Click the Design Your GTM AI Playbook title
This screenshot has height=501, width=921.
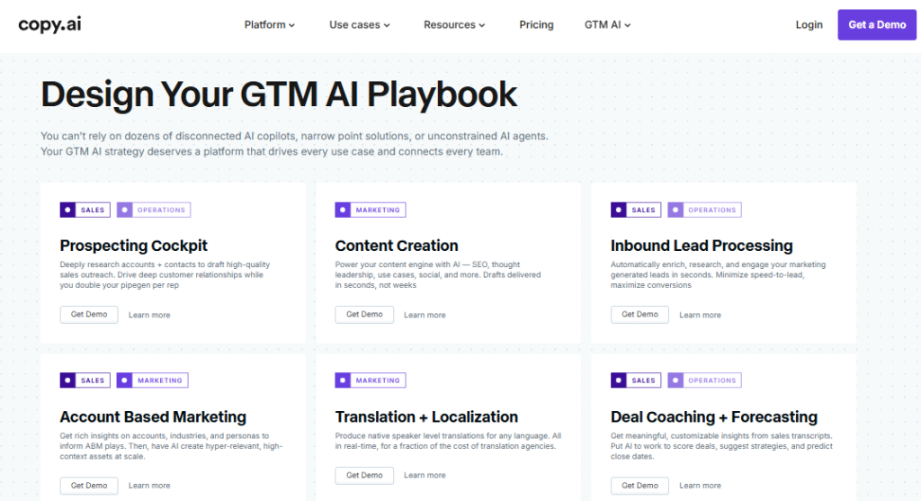click(279, 94)
